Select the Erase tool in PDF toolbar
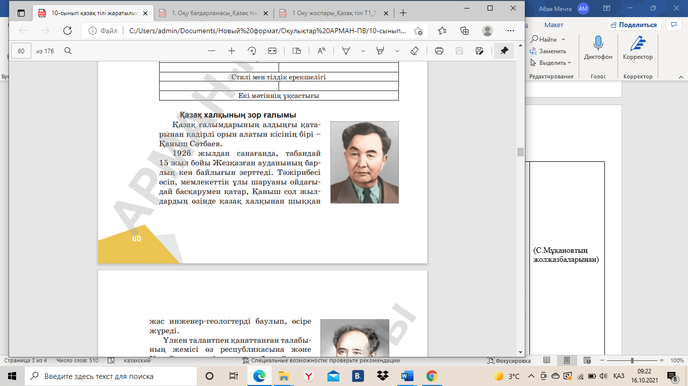The width and height of the screenshot is (688, 386). tap(415, 51)
